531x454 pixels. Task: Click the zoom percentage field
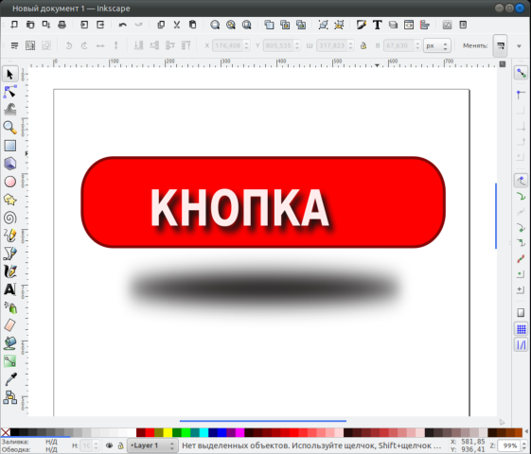(509, 445)
